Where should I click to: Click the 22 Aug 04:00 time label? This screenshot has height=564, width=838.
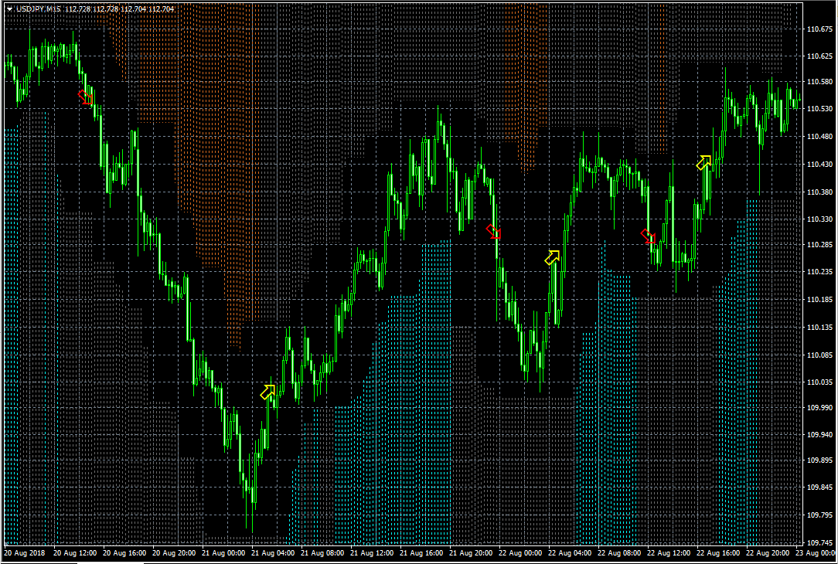(570, 552)
